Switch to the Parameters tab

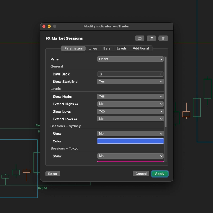click(73, 48)
